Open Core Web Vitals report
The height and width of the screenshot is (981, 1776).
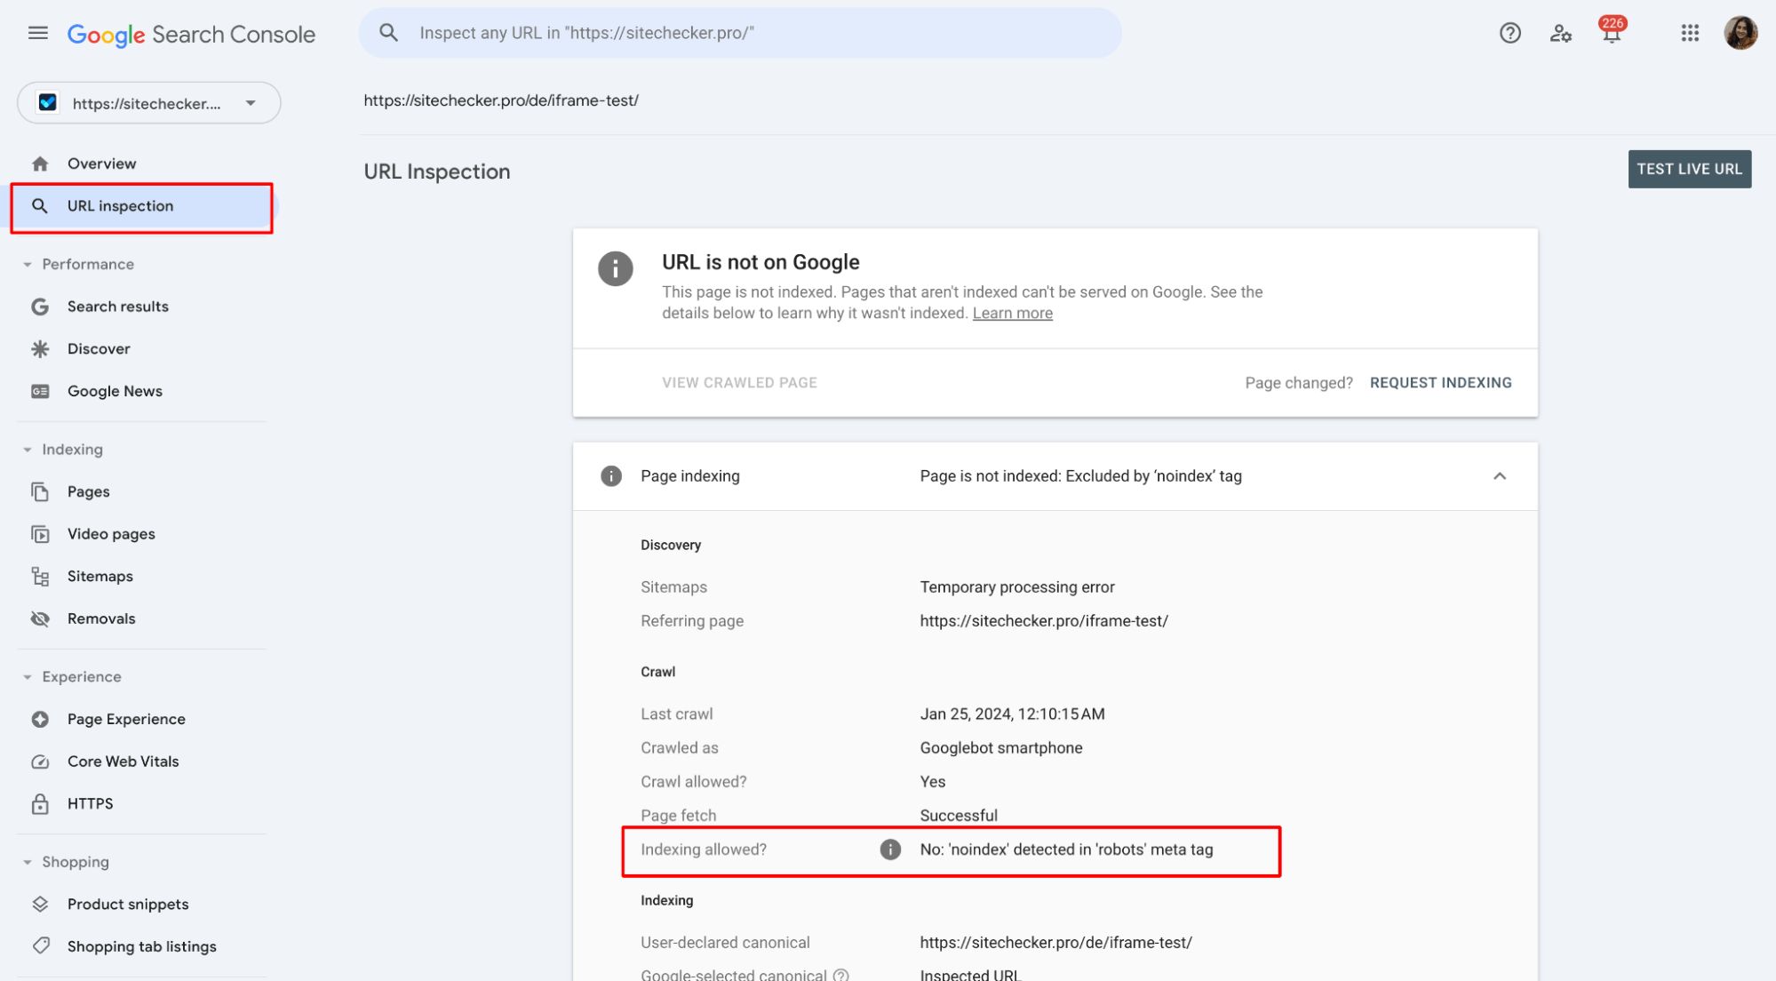[x=123, y=762]
